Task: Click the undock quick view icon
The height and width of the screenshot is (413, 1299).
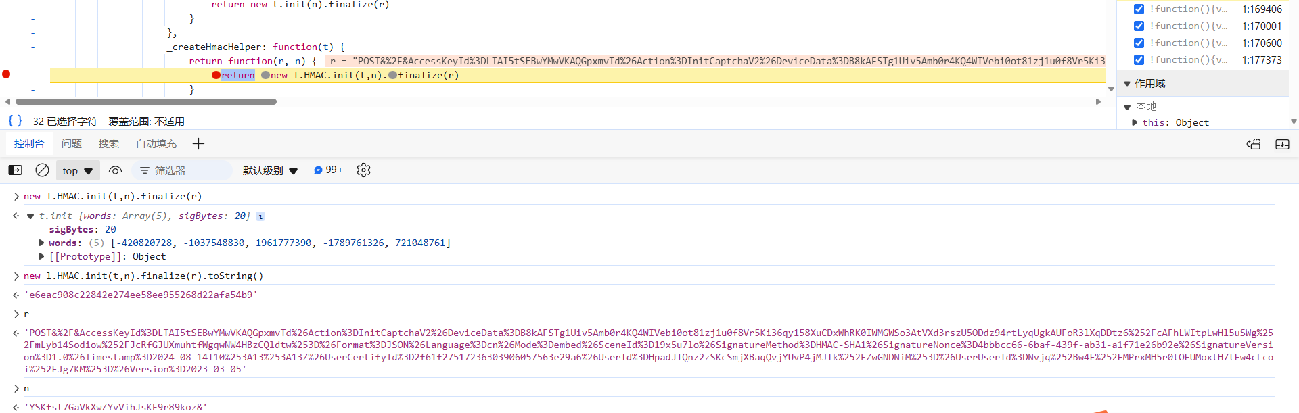Action: tap(1254, 144)
